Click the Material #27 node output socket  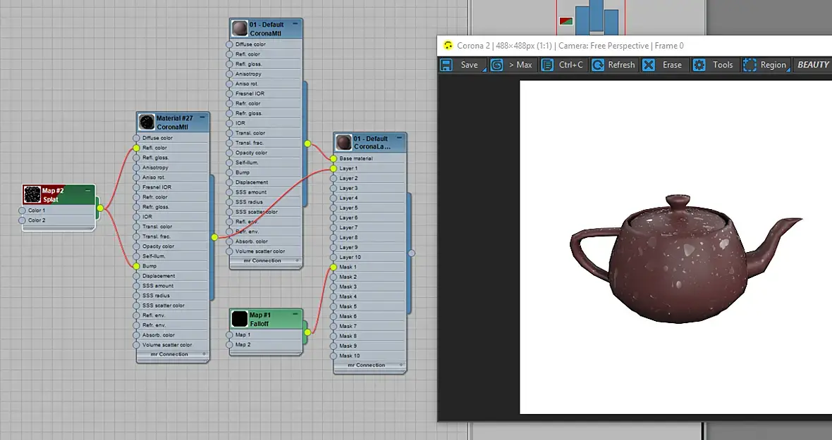click(x=214, y=237)
